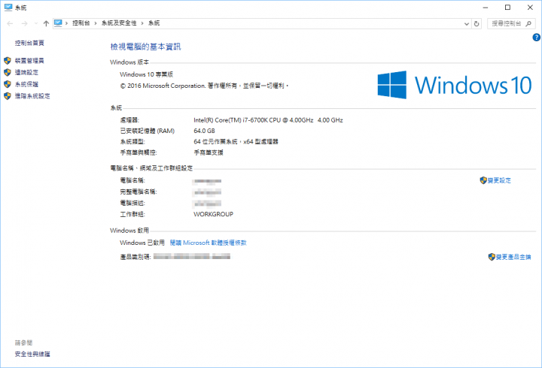Select Windows 已啟用 activation status text
The height and width of the screenshot is (368, 542).
(x=142, y=243)
